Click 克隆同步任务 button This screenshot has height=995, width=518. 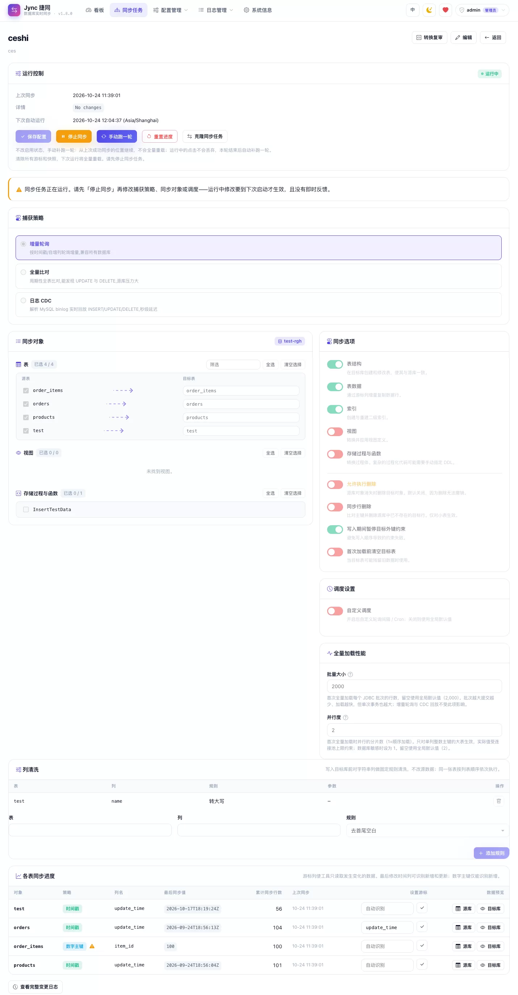[205, 136]
